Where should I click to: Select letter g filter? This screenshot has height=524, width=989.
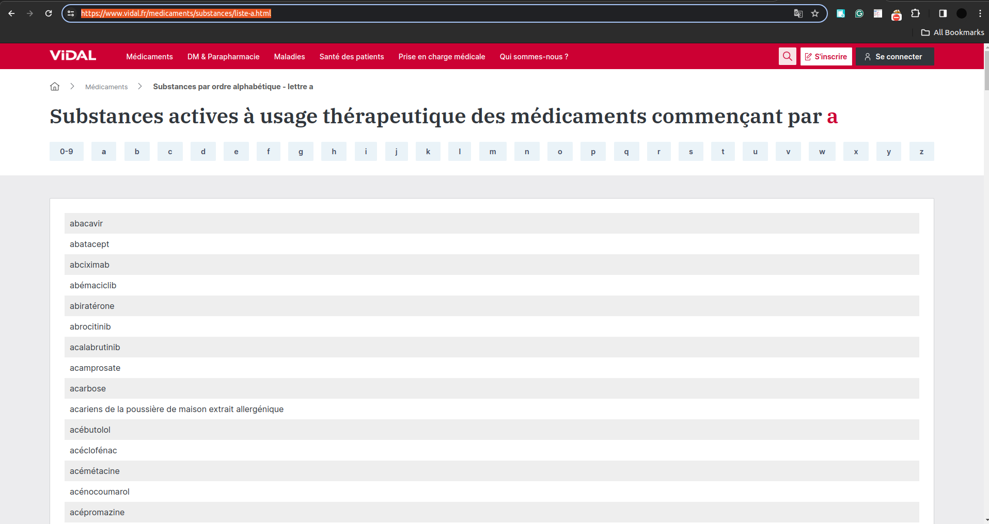301,152
